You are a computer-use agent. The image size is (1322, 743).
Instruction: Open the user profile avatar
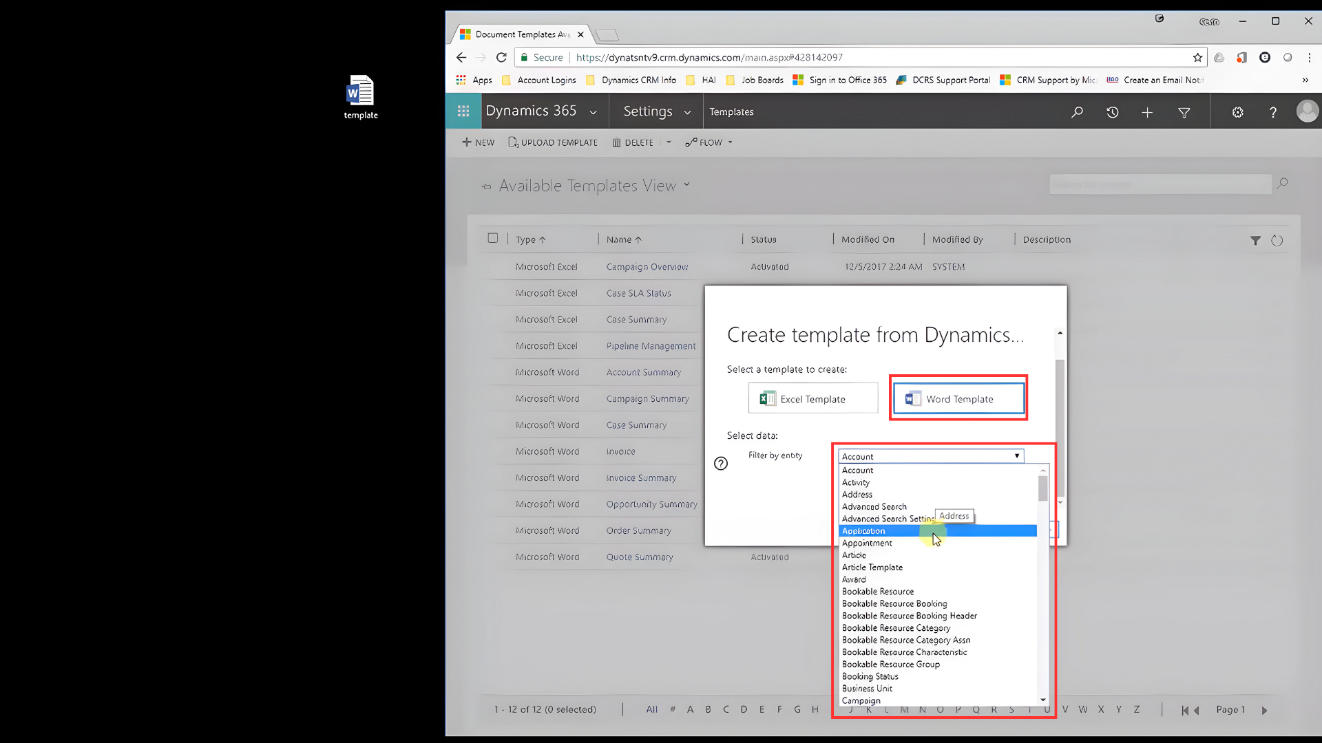1308,111
